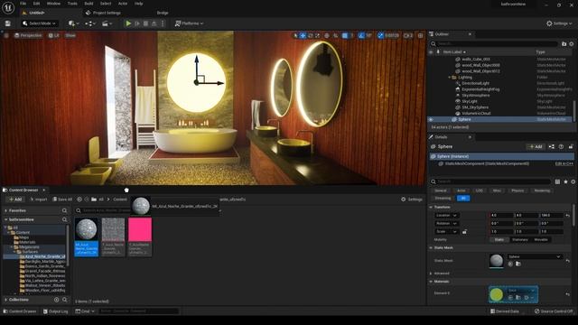Toggle favorites star filter in Details
578x325 pixels.
click(566, 181)
